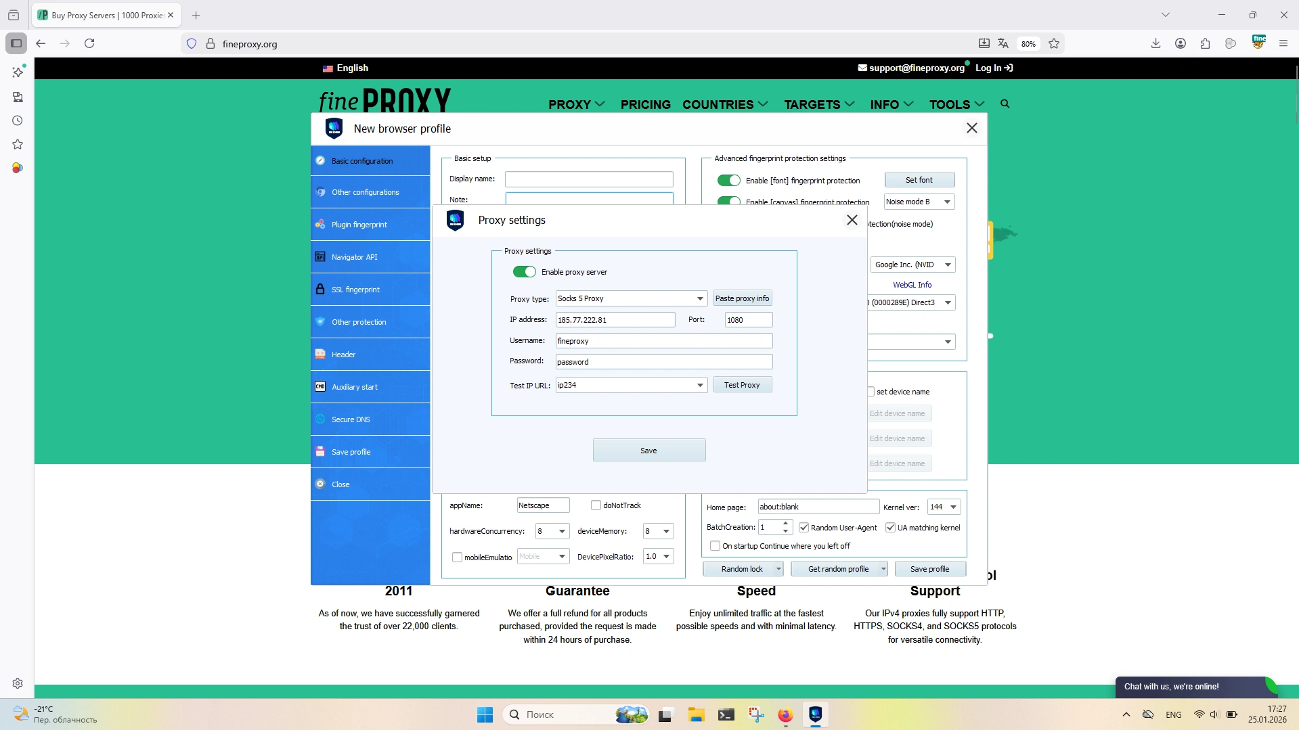
Task: Close the Proxy settings dialog
Action: pyautogui.click(x=852, y=220)
